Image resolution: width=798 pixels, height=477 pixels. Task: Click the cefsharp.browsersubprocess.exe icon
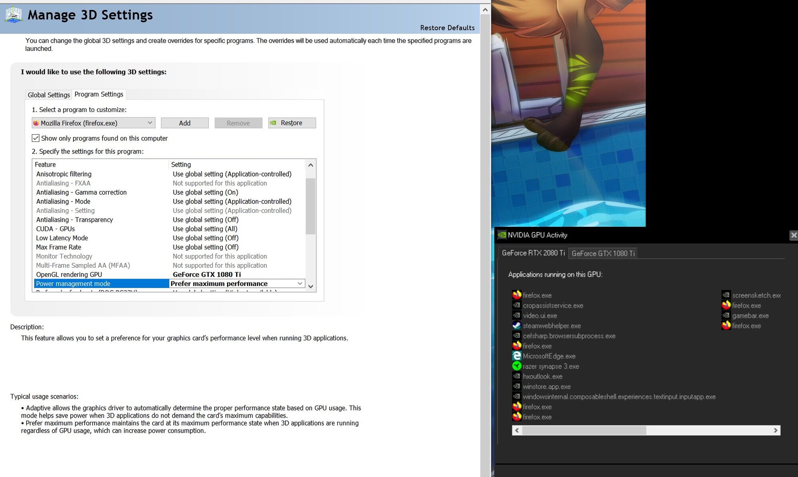click(x=517, y=336)
